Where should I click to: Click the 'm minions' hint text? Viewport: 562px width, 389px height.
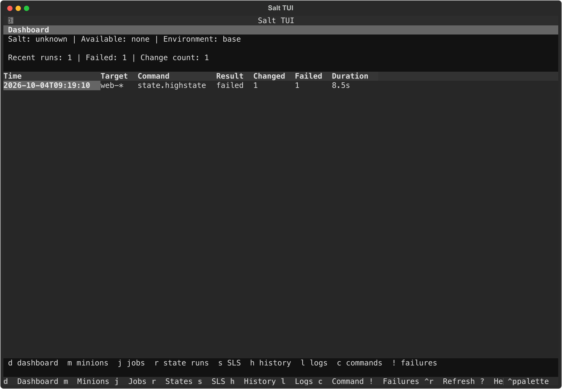pos(88,363)
